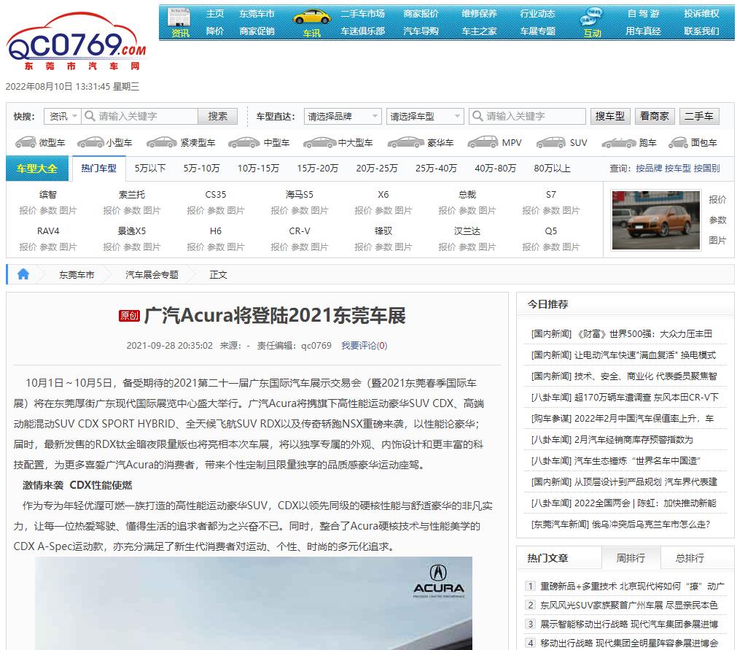
Task: Click 报价 under CS35
Action: pyautogui.click(x=195, y=211)
